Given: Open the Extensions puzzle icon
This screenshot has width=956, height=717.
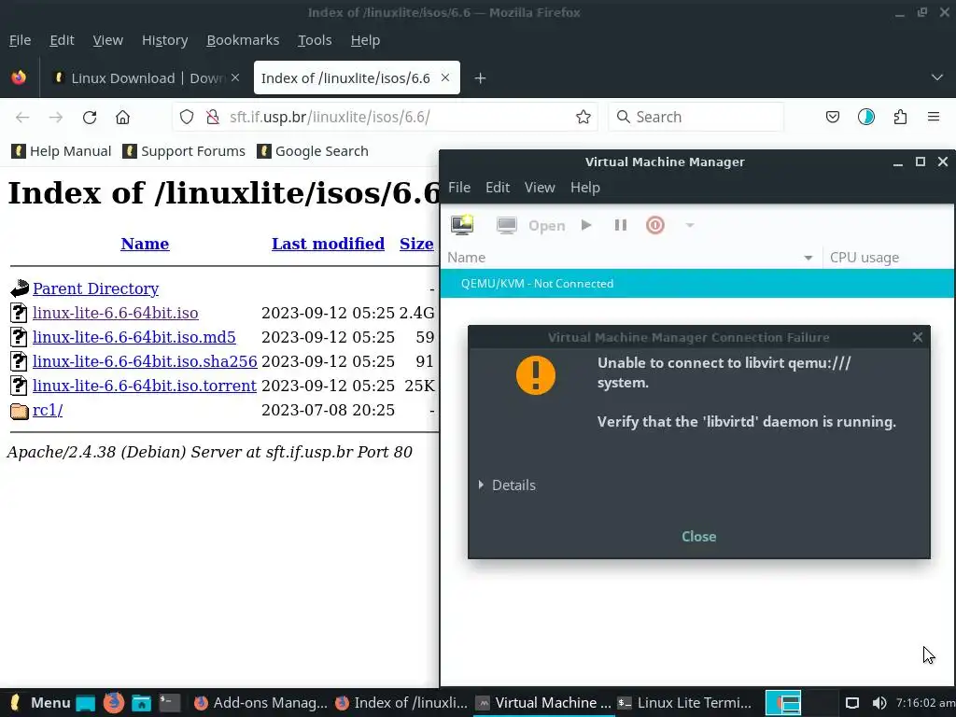Looking at the screenshot, I should (x=900, y=117).
